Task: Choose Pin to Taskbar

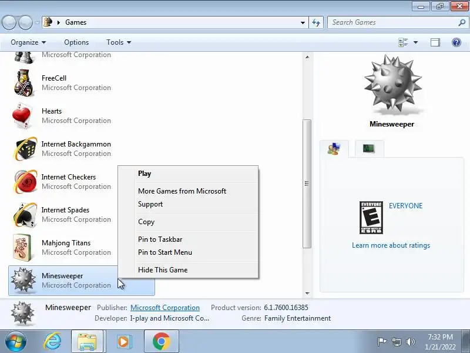Action: [188, 239]
